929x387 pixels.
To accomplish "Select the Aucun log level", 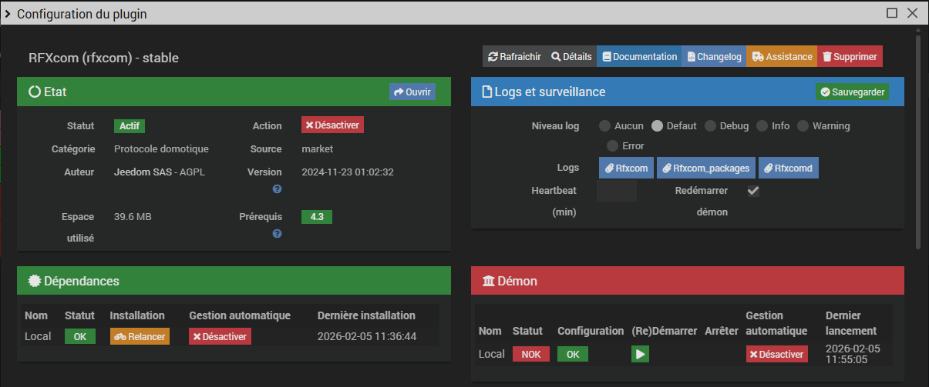I will [605, 126].
